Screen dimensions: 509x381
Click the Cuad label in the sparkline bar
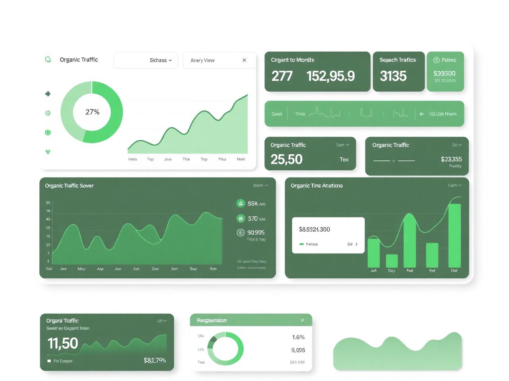pyautogui.click(x=277, y=114)
